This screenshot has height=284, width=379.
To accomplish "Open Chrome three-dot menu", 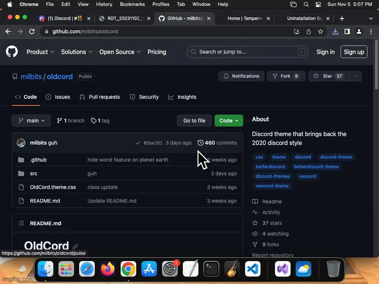I will coord(371,31).
